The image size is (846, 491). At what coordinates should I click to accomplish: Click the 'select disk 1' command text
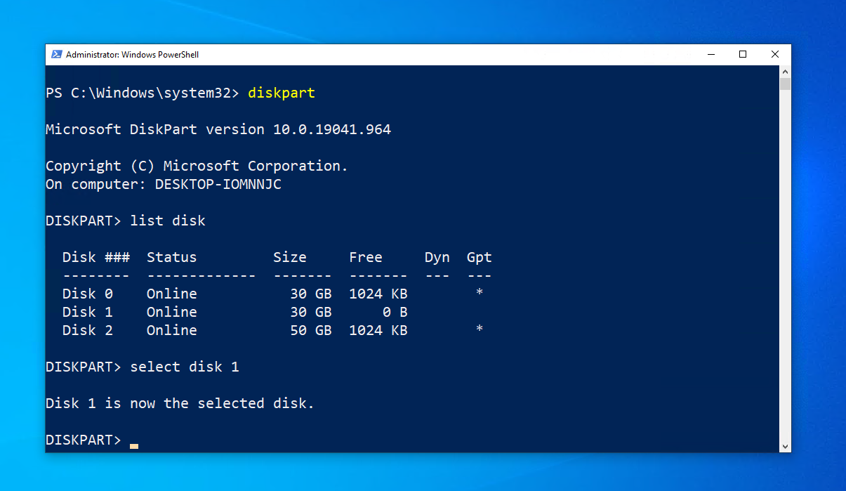(185, 367)
